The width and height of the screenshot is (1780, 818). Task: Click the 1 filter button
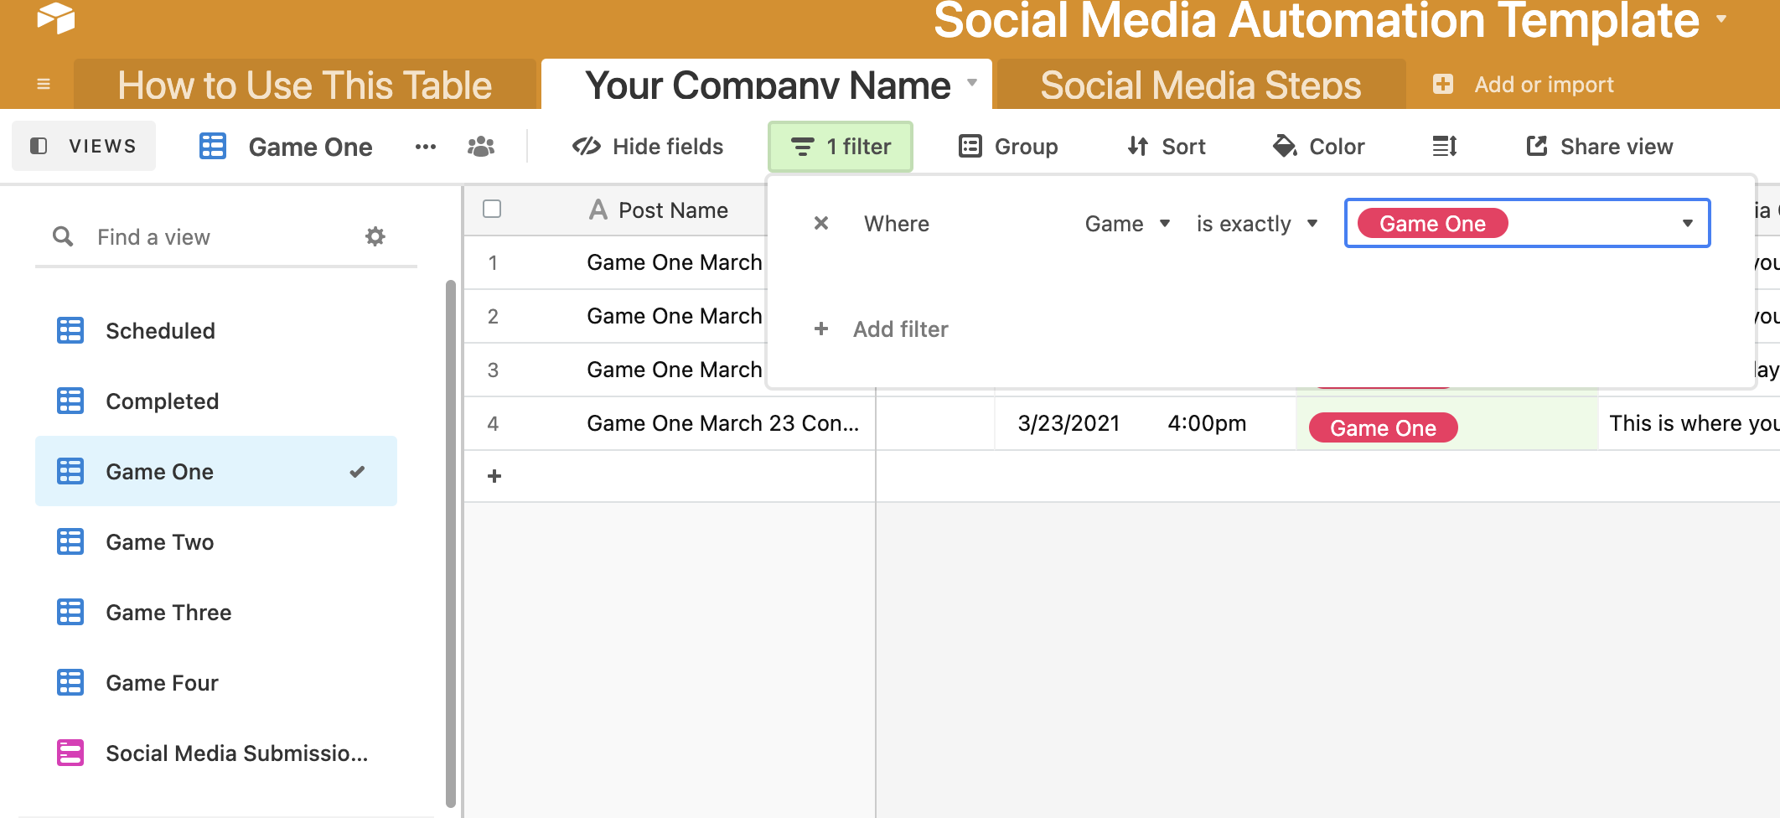841,147
